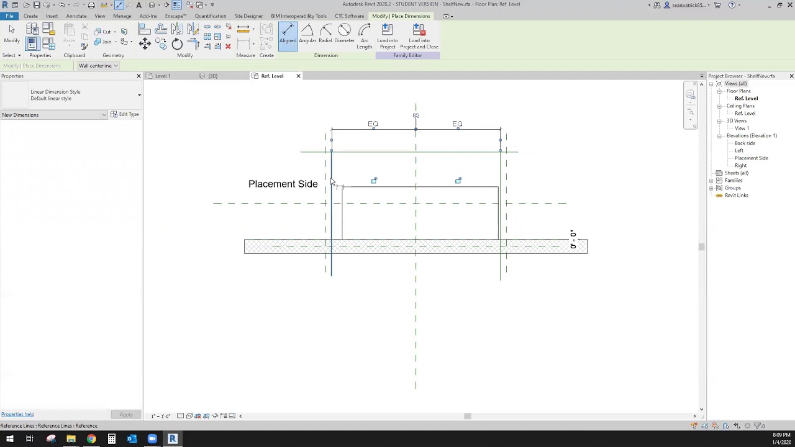Open the Wall centerline dropdown
This screenshot has width=795, height=447.
click(98, 66)
